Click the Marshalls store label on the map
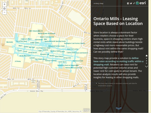 [10, 42]
